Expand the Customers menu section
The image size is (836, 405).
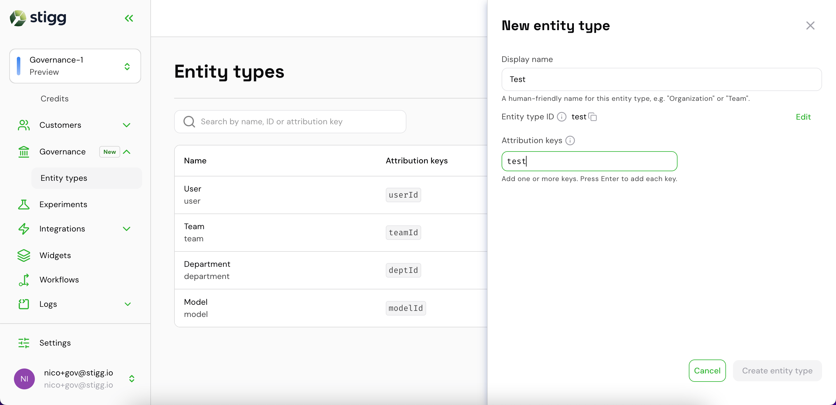(x=127, y=125)
